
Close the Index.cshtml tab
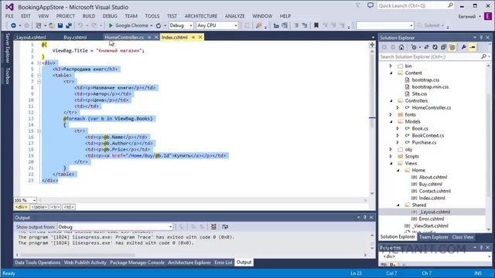tap(200, 37)
